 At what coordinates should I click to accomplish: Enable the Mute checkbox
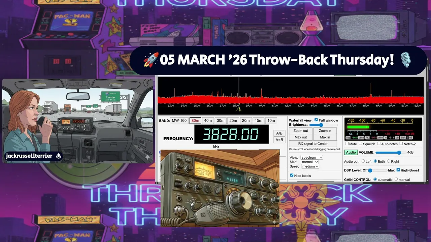347,144
